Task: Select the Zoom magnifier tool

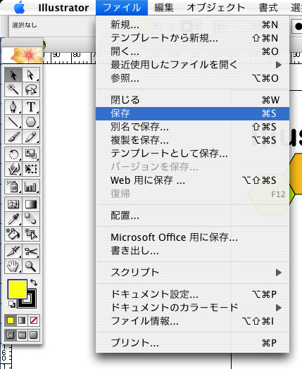Action: (x=31, y=266)
